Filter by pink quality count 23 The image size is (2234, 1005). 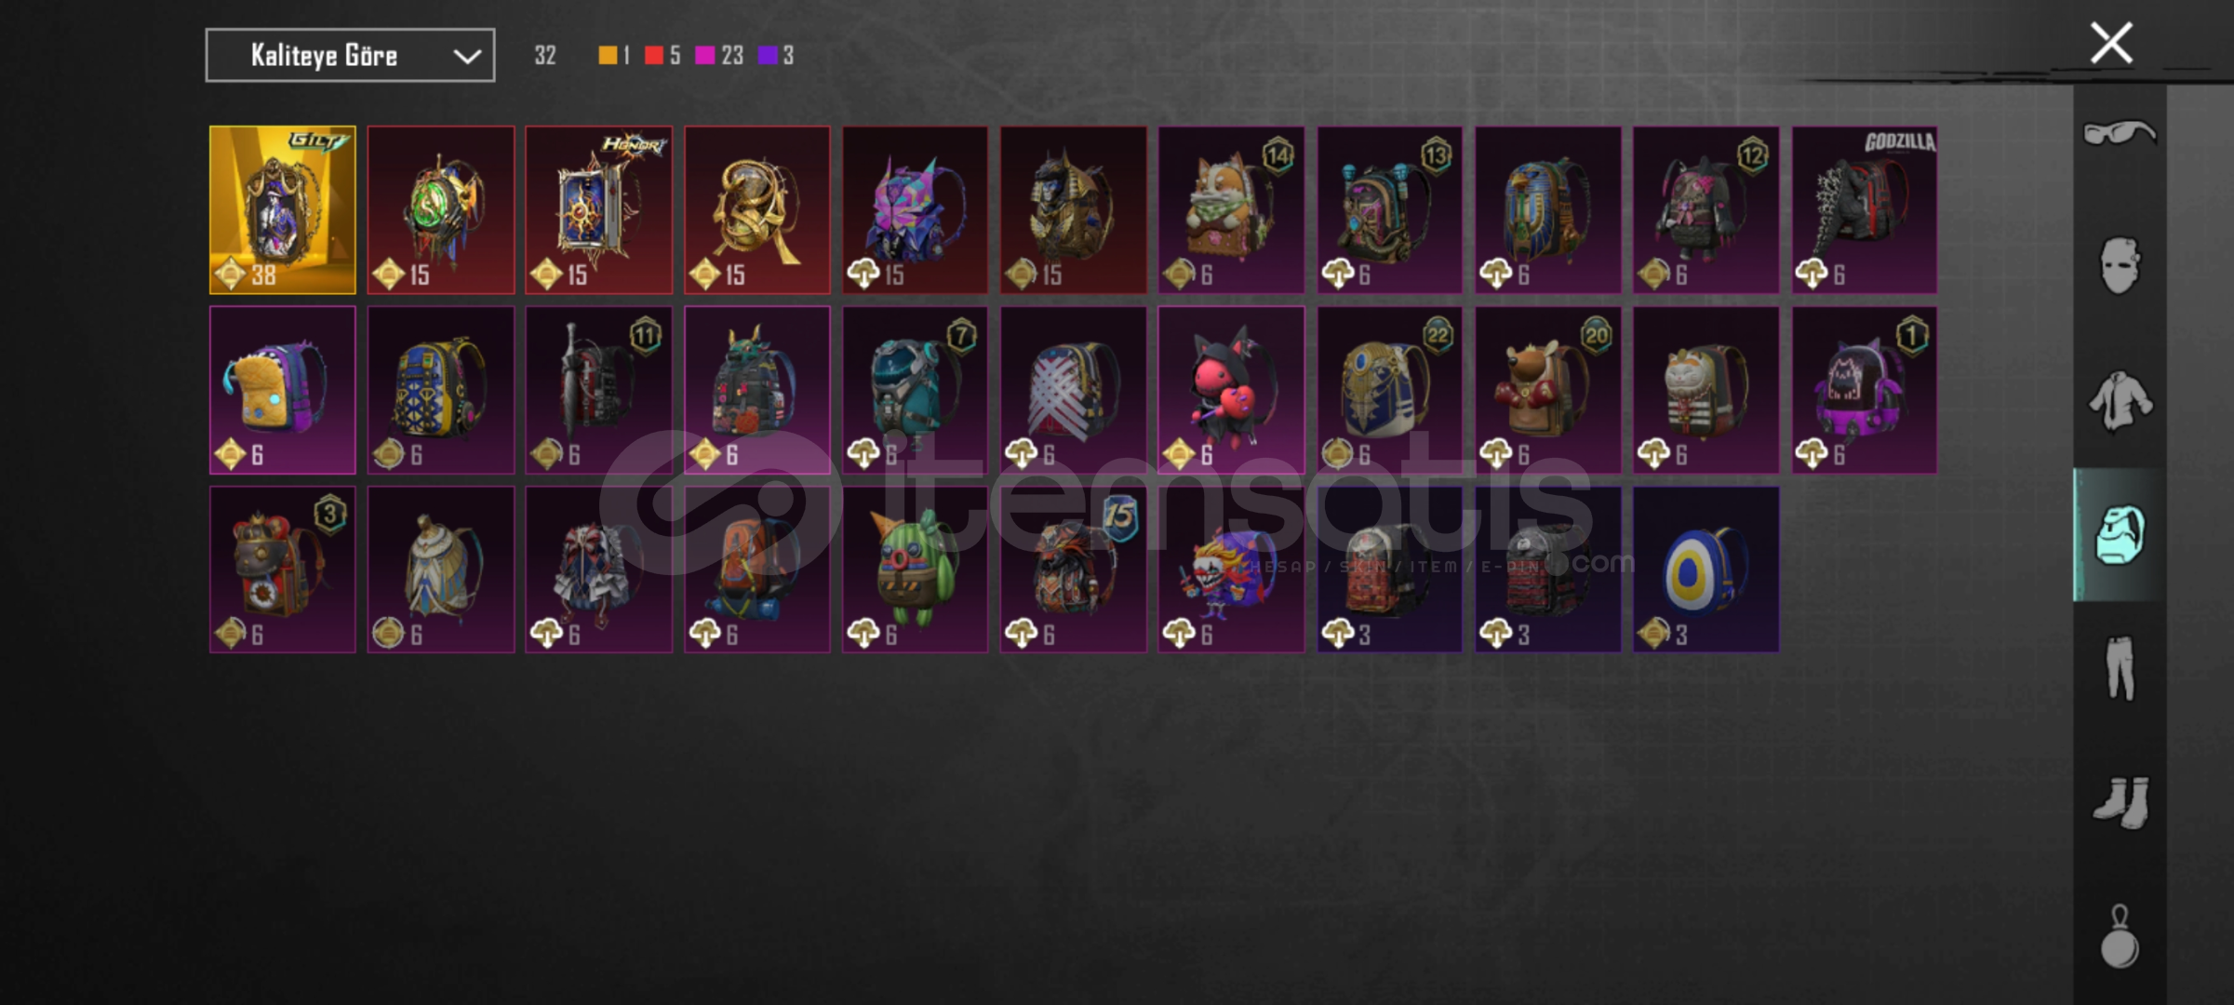(x=719, y=56)
